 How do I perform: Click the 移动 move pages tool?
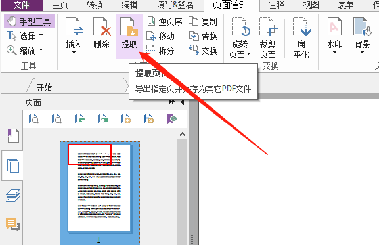(x=160, y=36)
